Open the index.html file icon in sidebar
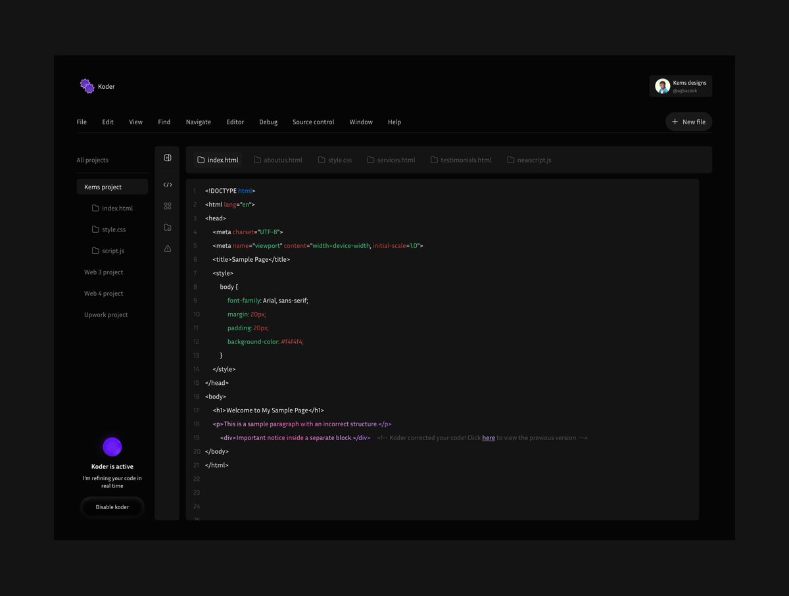This screenshot has height=596, width=789. tap(95, 208)
